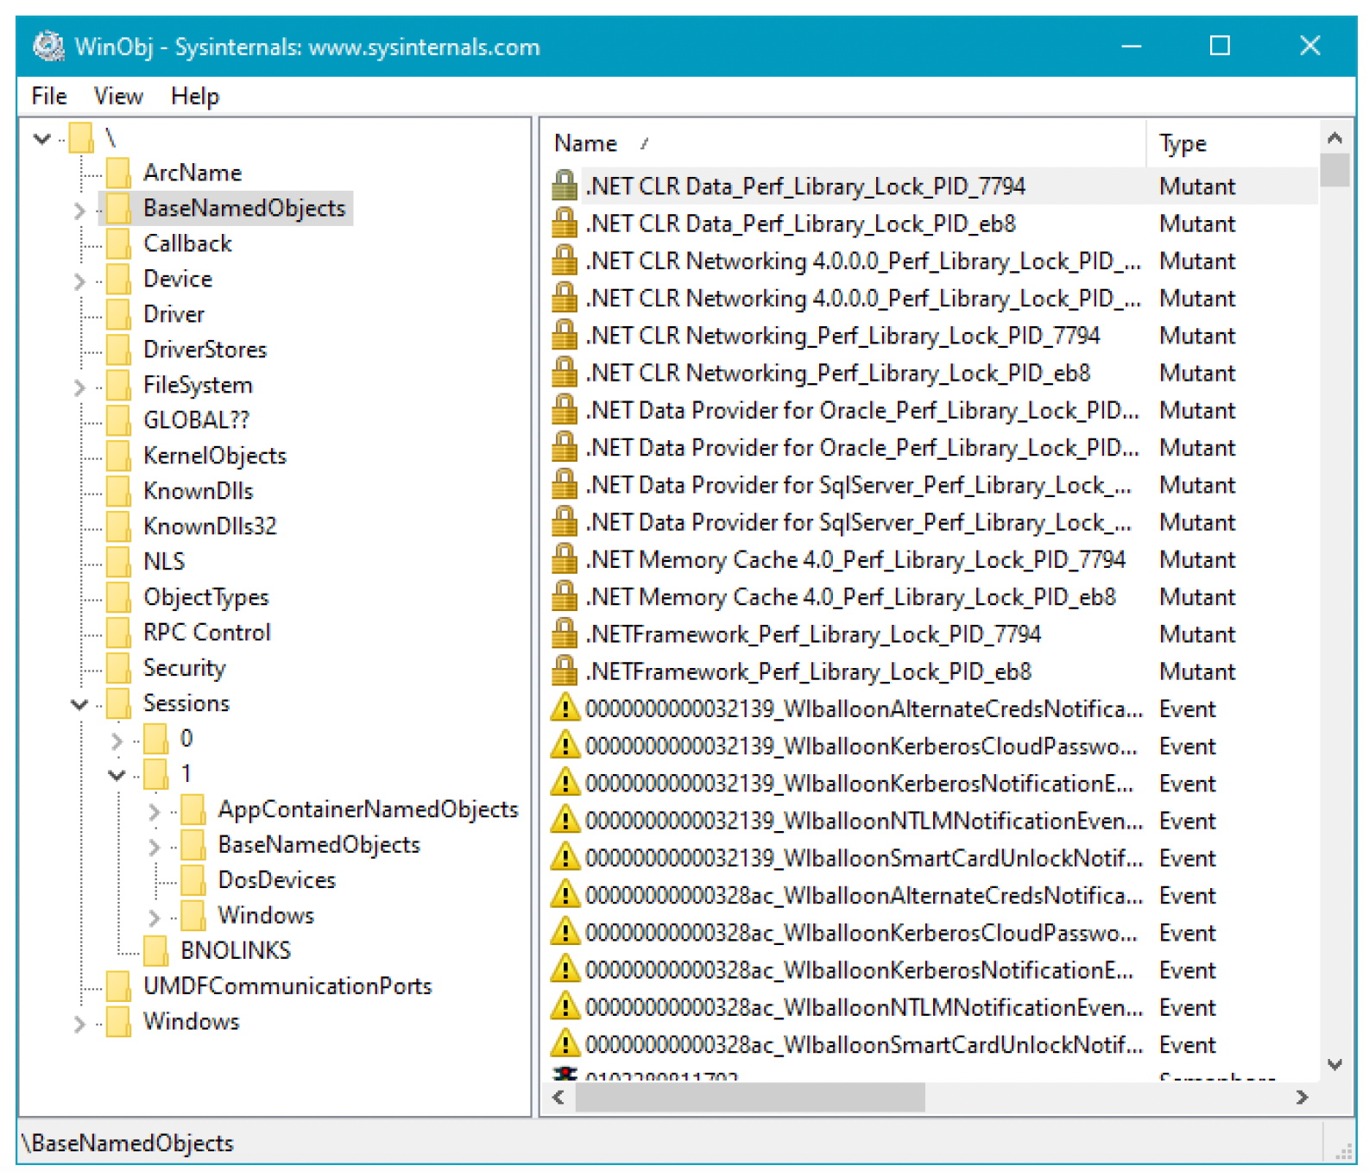The width and height of the screenshot is (1369, 1172).
Task: Collapse the Sessions tree node
Action: [79, 704]
